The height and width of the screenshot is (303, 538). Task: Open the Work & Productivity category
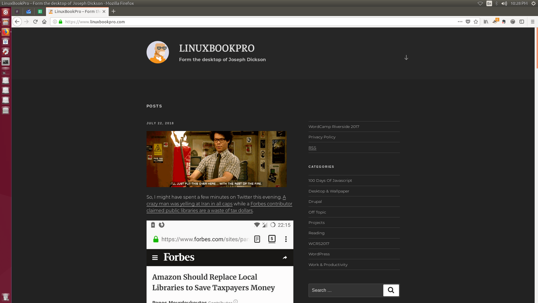point(328,265)
